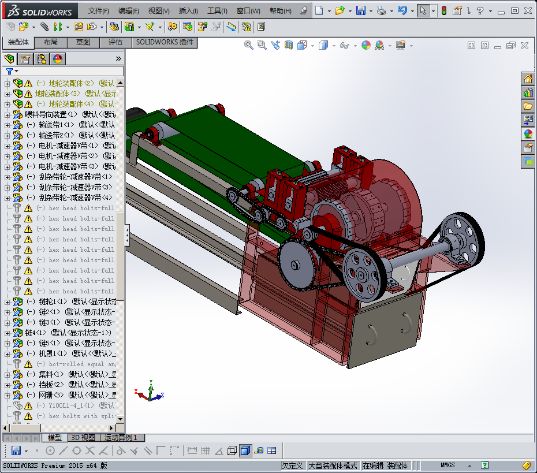
Task: Click Move Component icon
Action: pyautogui.click(x=92, y=27)
